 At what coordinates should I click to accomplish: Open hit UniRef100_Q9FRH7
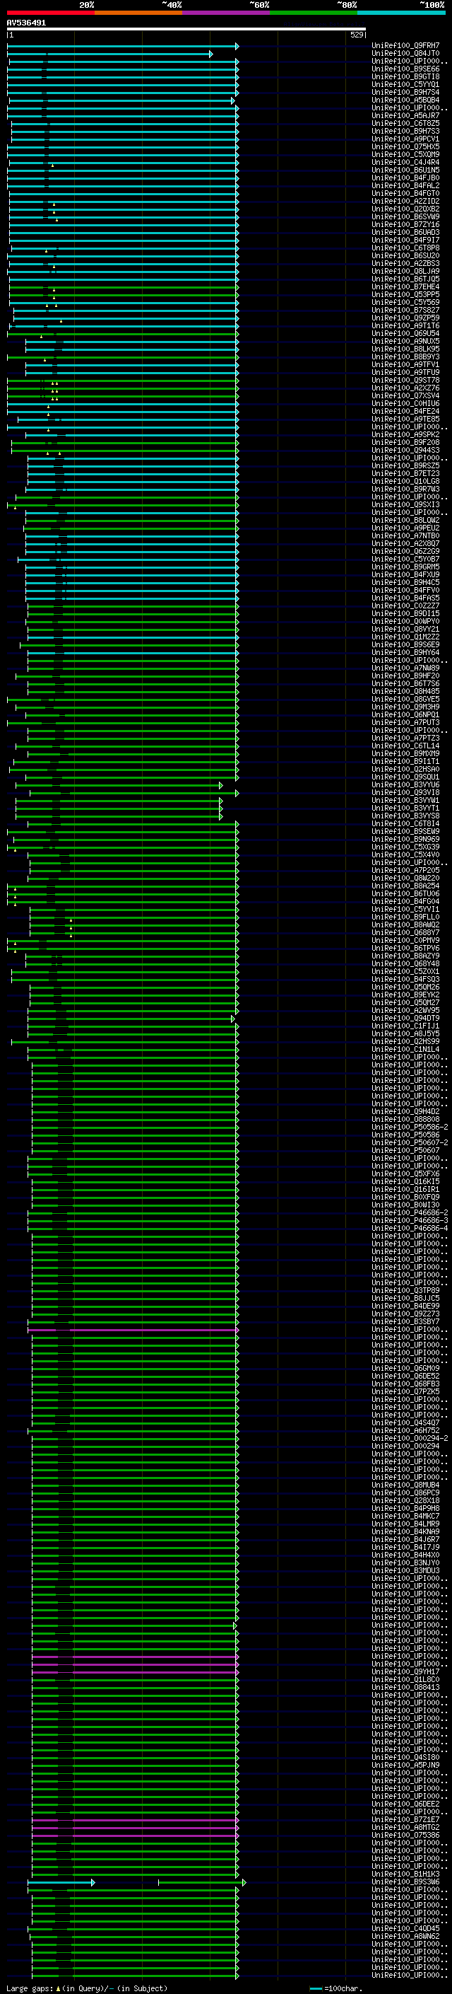(405, 46)
